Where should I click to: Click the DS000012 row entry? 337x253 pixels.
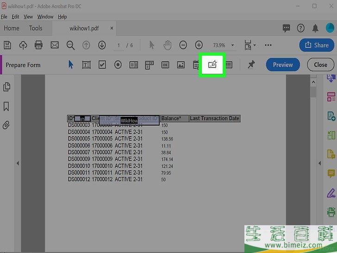pos(79,179)
